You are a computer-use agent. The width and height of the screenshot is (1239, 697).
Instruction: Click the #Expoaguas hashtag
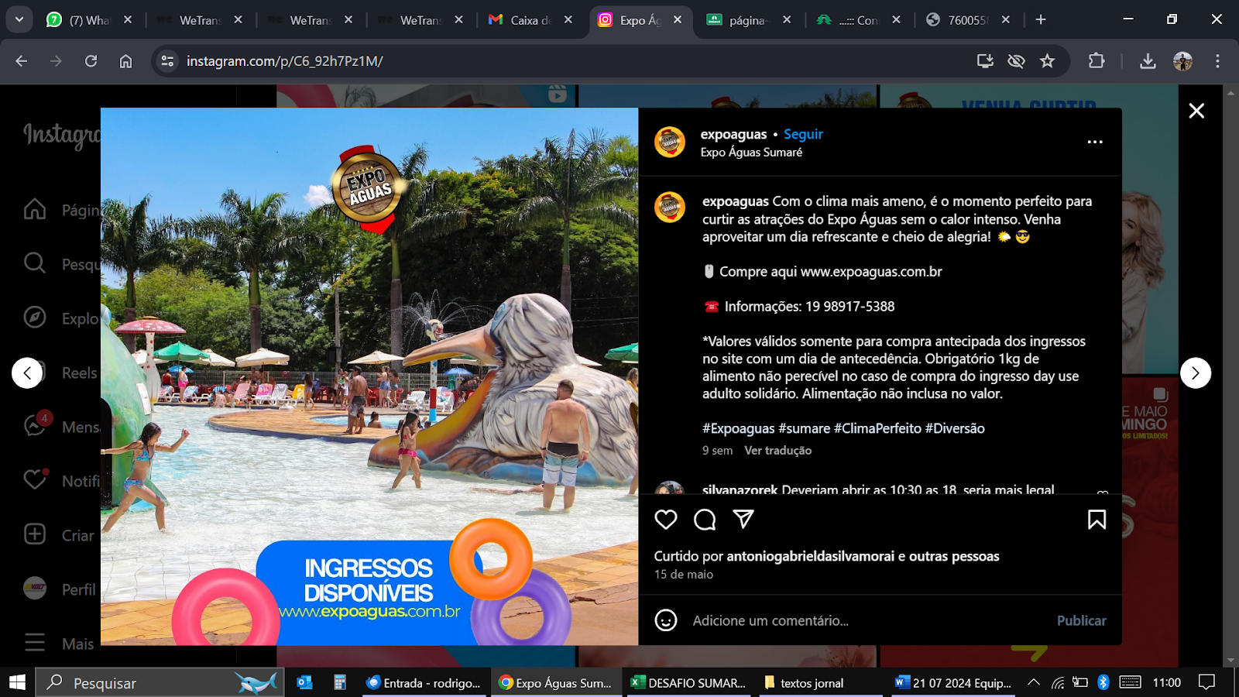point(738,428)
